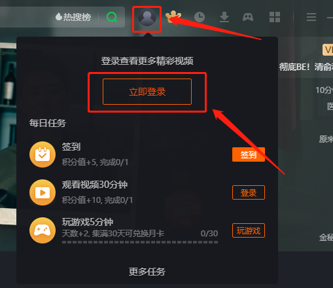Viewport: 333px width, 288px height.
Task: Click the gamepad task icon in list
Action: pos(43,230)
